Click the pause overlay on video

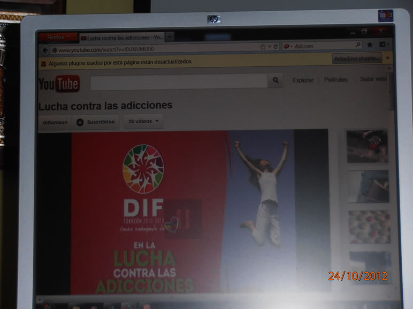click(x=183, y=219)
